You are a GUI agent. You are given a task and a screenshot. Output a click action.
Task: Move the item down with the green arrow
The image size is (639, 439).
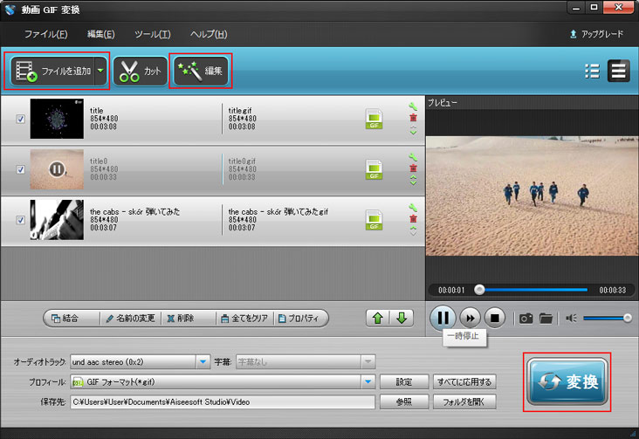tap(402, 318)
